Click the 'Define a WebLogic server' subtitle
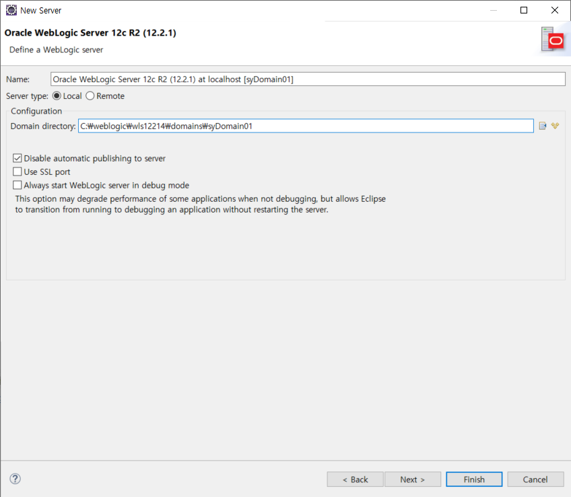The image size is (571, 497). pyautogui.click(x=56, y=50)
